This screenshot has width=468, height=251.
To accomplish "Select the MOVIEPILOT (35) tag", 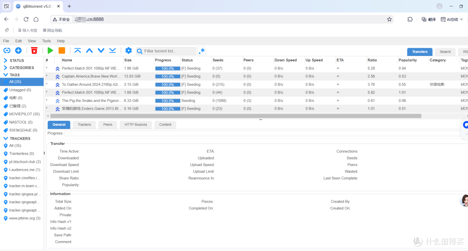I will [x=21, y=114].
